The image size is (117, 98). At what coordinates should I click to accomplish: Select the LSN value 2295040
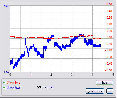click(x=49, y=87)
